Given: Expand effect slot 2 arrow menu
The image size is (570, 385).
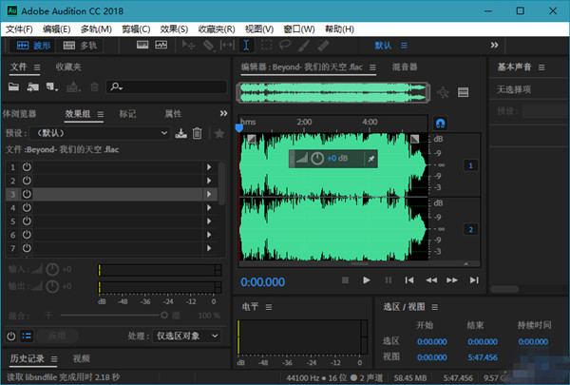Looking at the screenshot, I should click(208, 181).
